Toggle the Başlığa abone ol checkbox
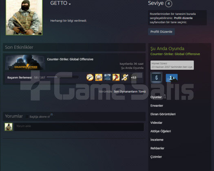Image resolution: width=214 pixels, height=171 pixels. click(27, 116)
